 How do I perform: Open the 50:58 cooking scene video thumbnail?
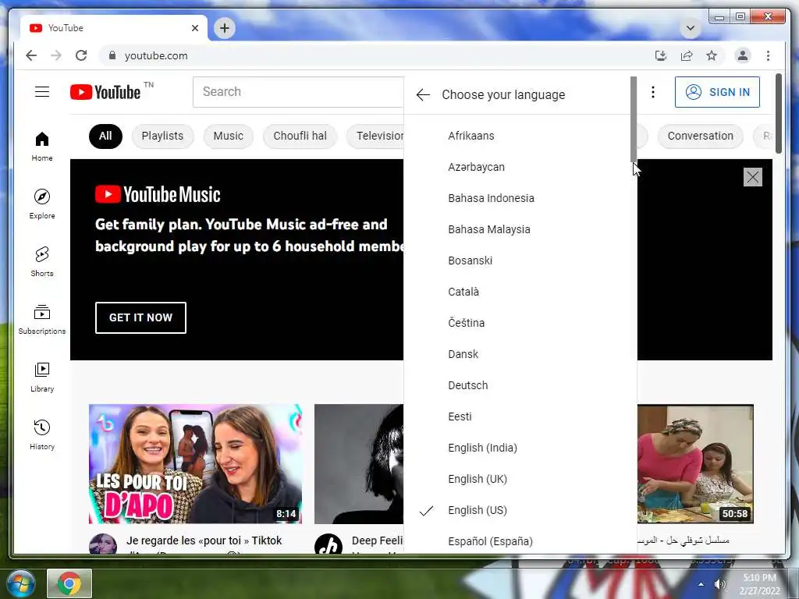[x=695, y=464]
